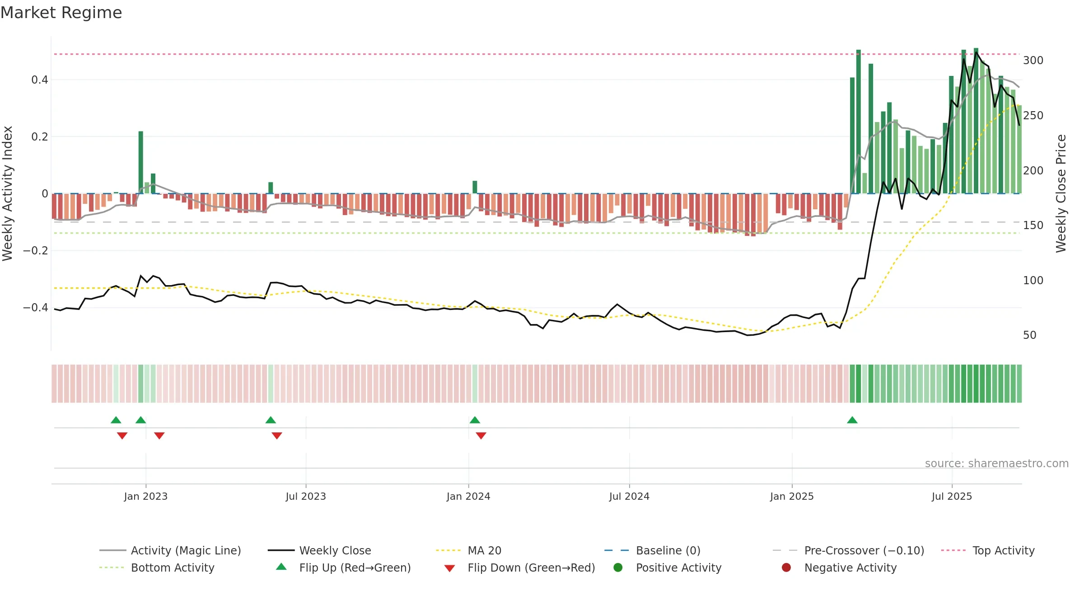
Task: Select the earliest red flip-down triangle in late 2022
Action: point(122,436)
